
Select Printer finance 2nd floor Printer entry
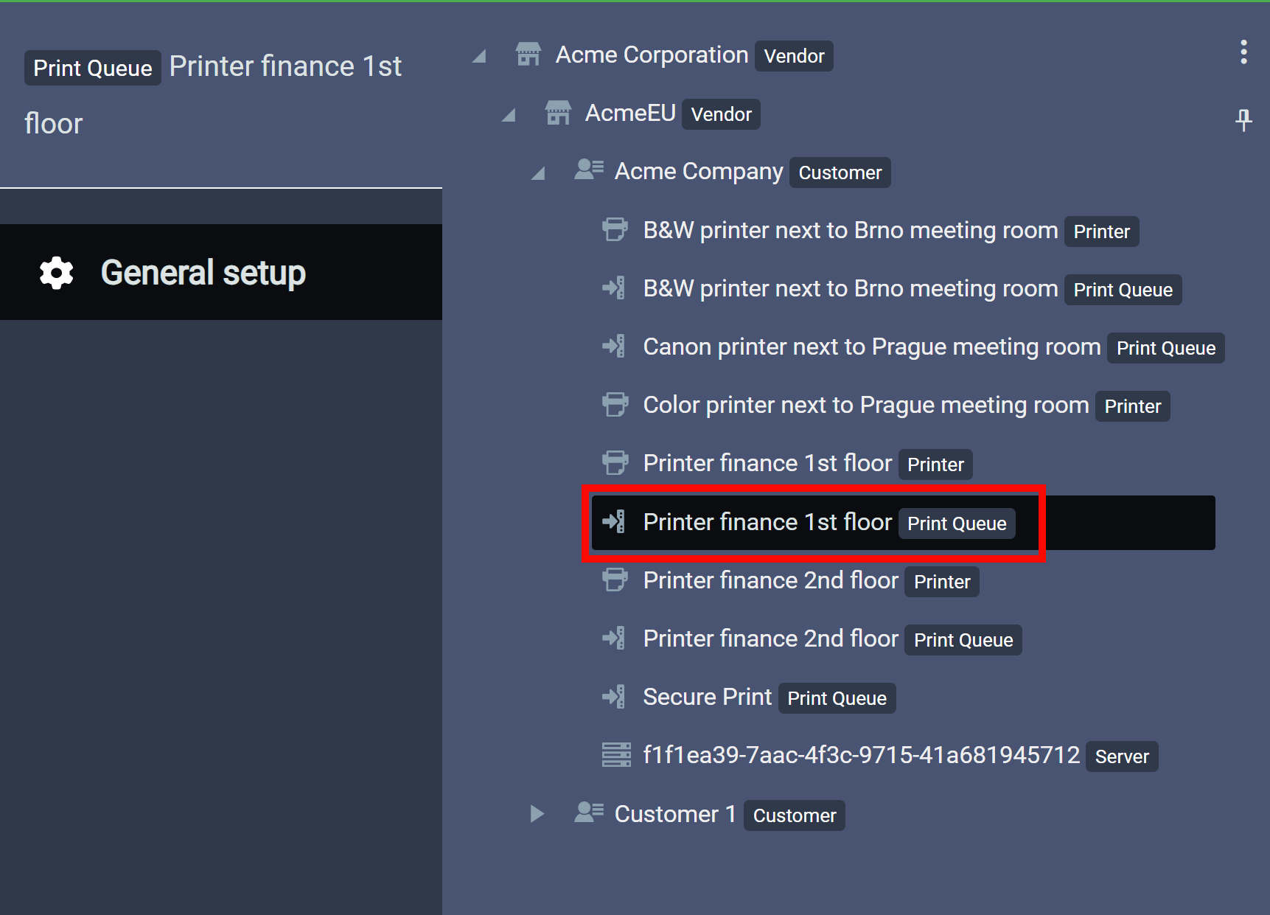click(770, 581)
